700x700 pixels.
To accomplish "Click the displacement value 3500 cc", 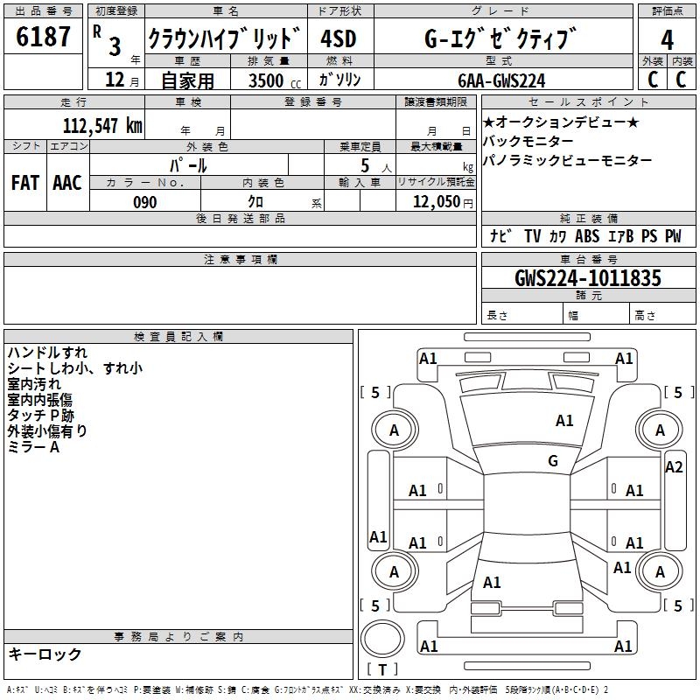I will [x=275, y=80].
